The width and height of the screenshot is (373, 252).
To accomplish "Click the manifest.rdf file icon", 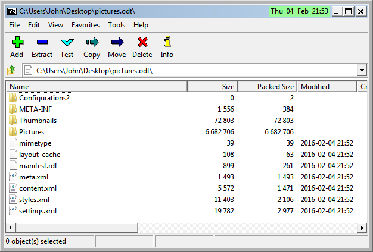I will pos(13,166).
